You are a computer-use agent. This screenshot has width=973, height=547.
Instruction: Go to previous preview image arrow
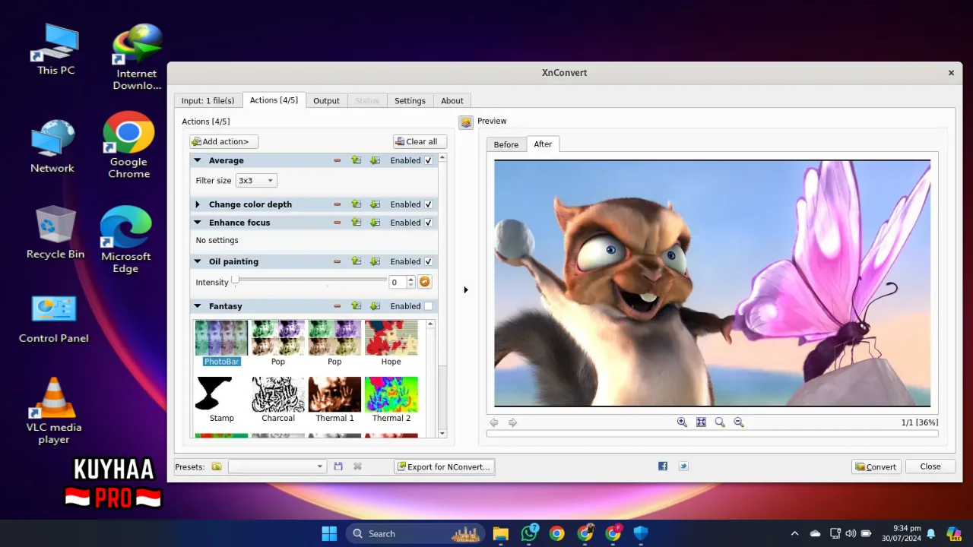494,422
